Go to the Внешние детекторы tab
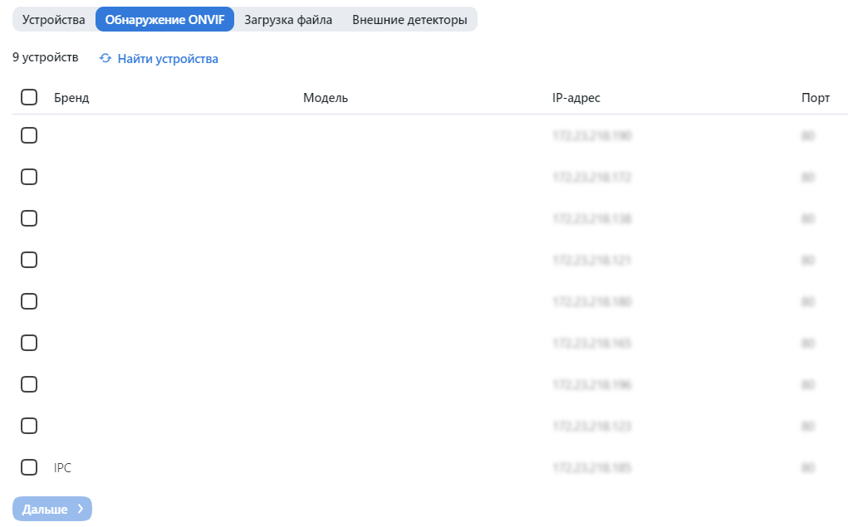Viewport: 848px width, 527px height. point(409,20)
